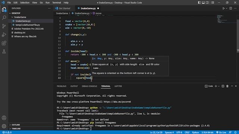Open Explorer Views and More Actions ellipsis

point(49,8)
